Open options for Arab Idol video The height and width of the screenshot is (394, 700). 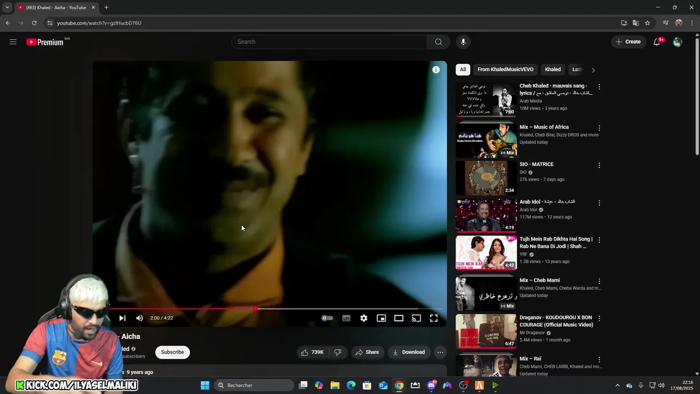pos(599,202)
